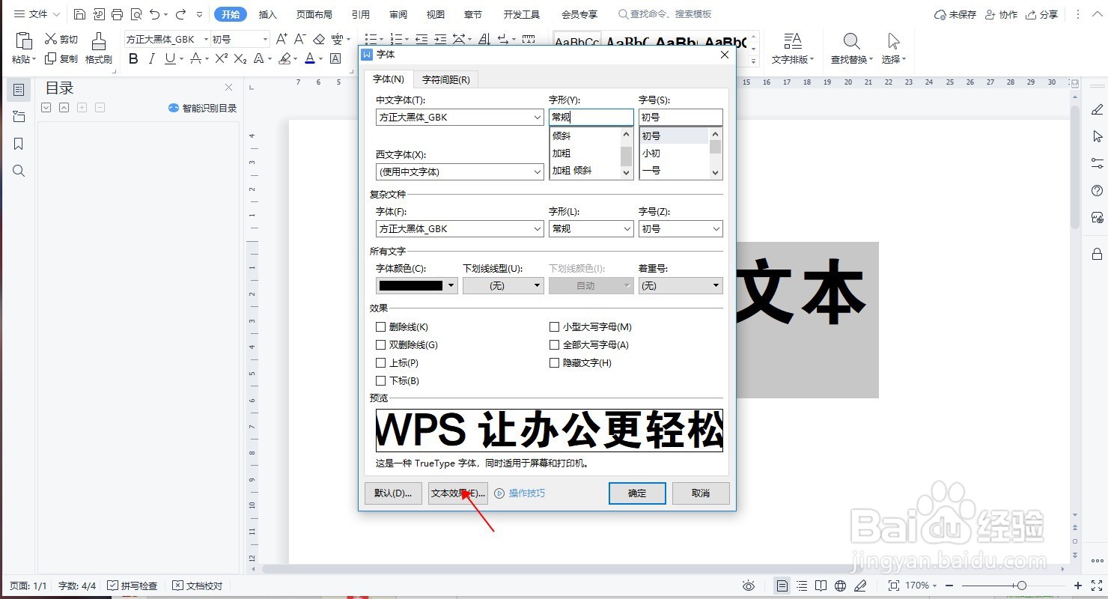
Task: Open the 页面布局 ribbon tab
Action: point(314,14)
